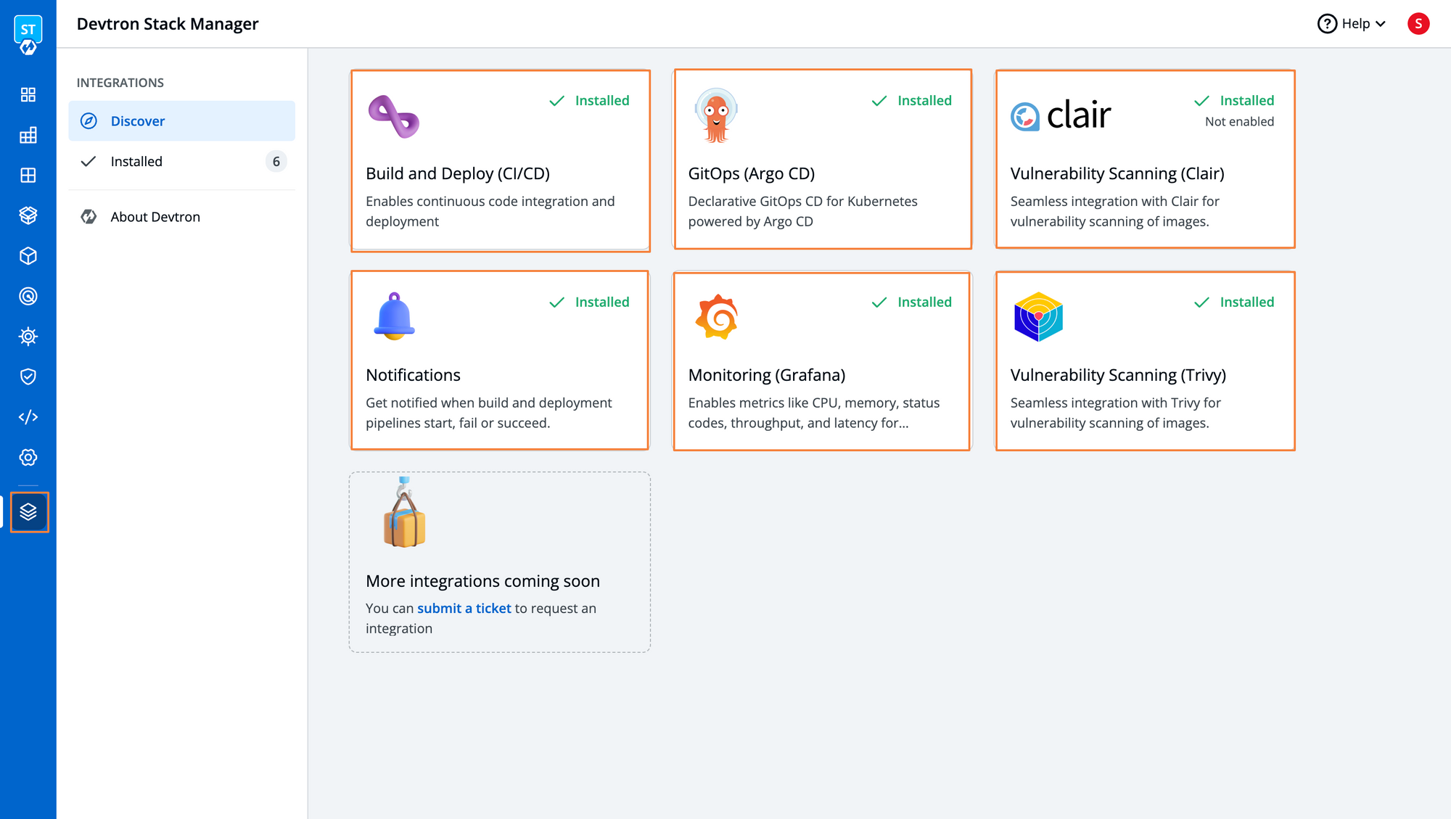
Task: Open About Devtron menu item
Action: point(181,217)
